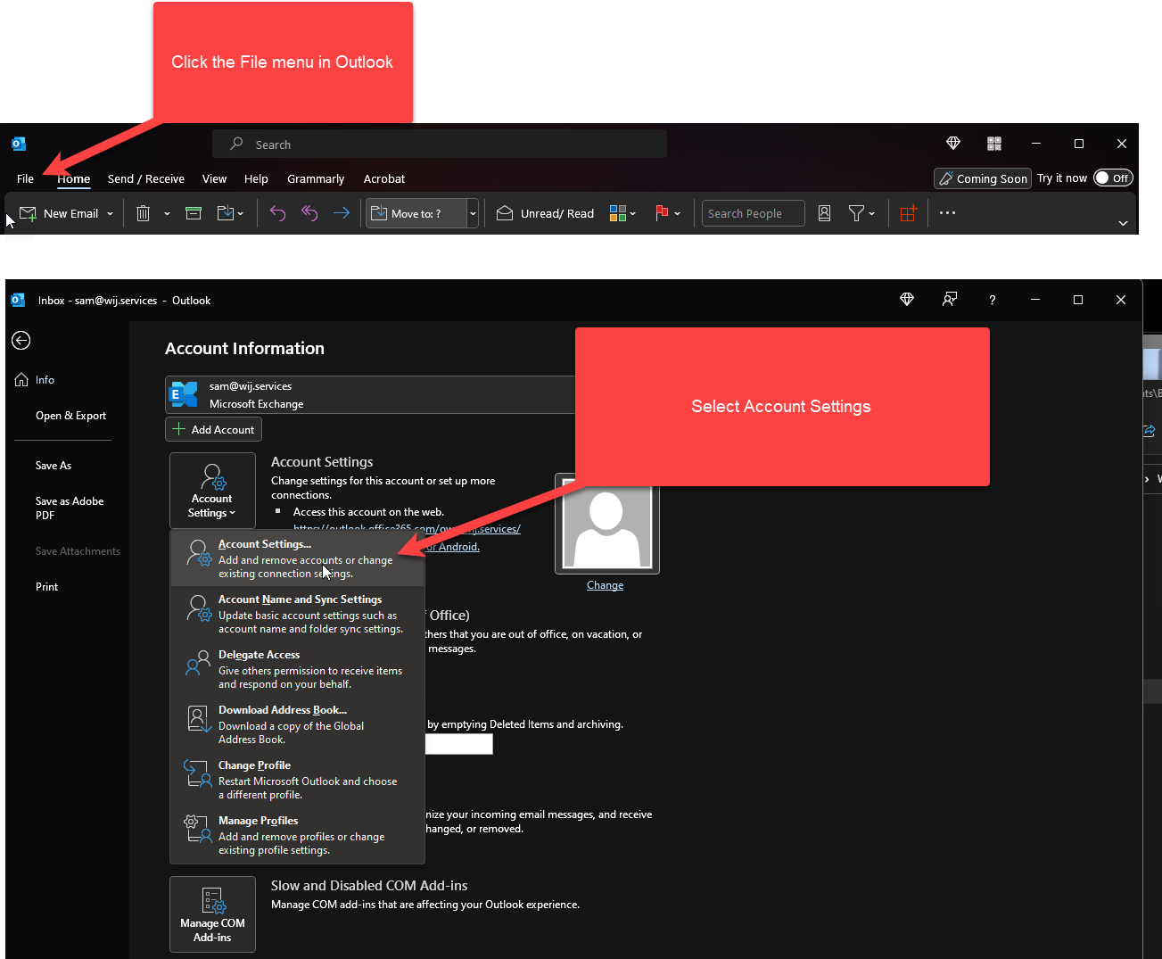Click the mailbox storage progress bar
1162x959 pixels.
click(458, 744)
